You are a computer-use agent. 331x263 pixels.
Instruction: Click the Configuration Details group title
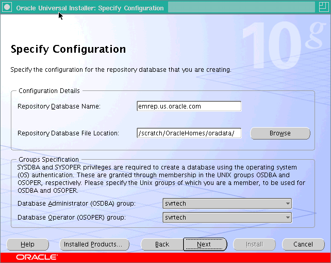pos(49,91)
